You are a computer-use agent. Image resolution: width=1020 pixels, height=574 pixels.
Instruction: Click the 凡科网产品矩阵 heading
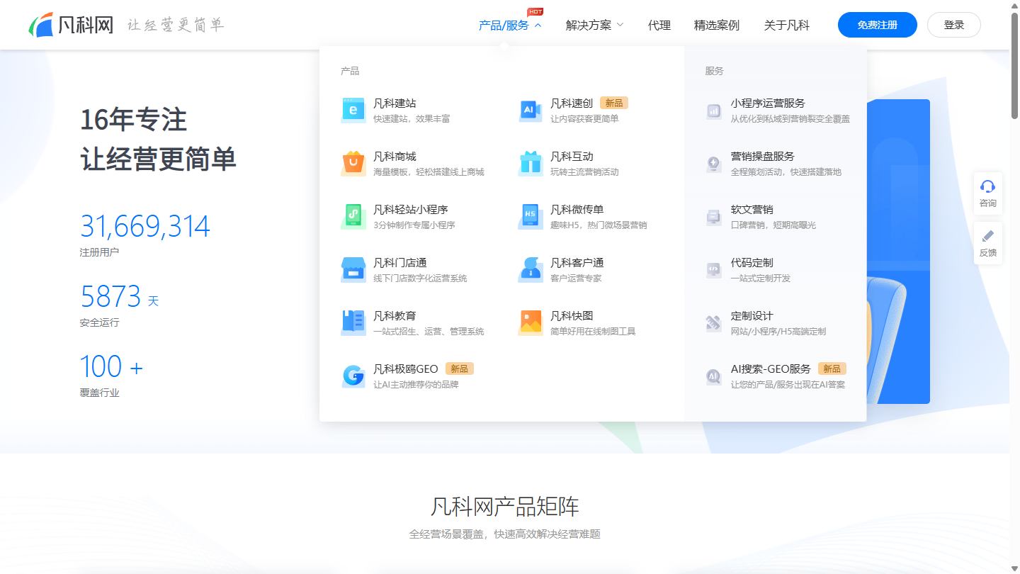click(505, 507)
